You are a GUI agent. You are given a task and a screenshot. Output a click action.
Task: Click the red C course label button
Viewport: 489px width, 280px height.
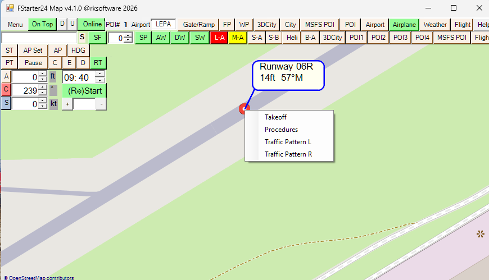(x=6, y=89)
